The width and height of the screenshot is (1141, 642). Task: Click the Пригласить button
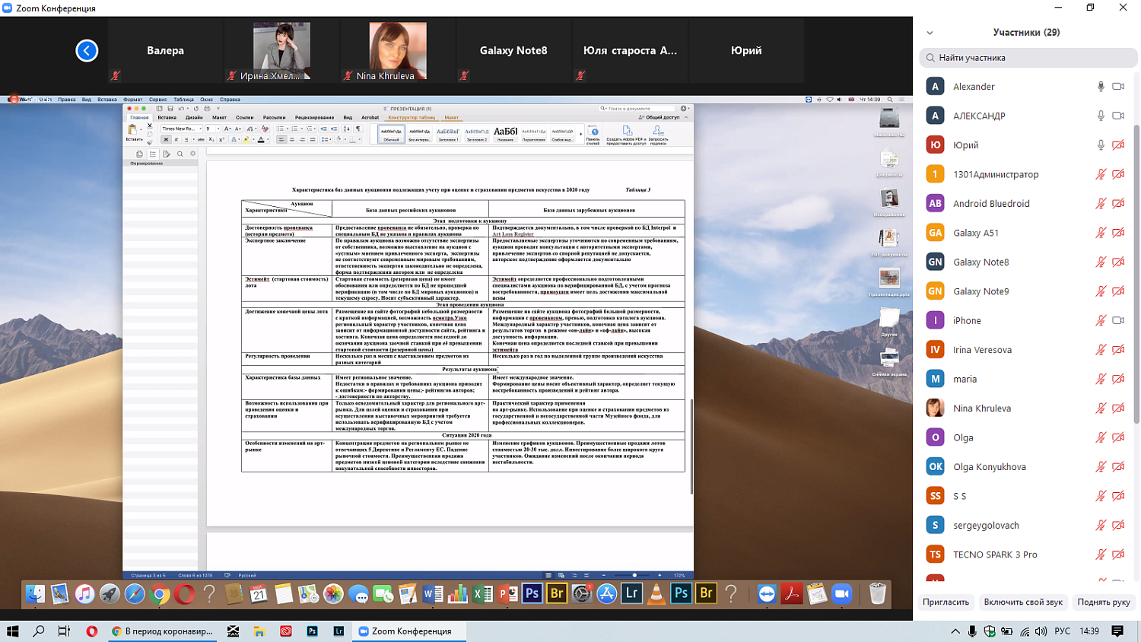pyautogui.click(x=946, y=602)
